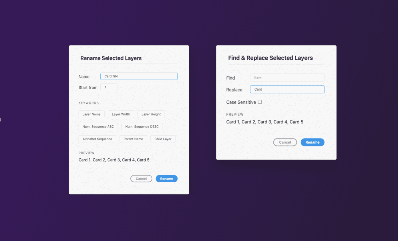
Task: Click the Start from number field
Action: point(109,87)
